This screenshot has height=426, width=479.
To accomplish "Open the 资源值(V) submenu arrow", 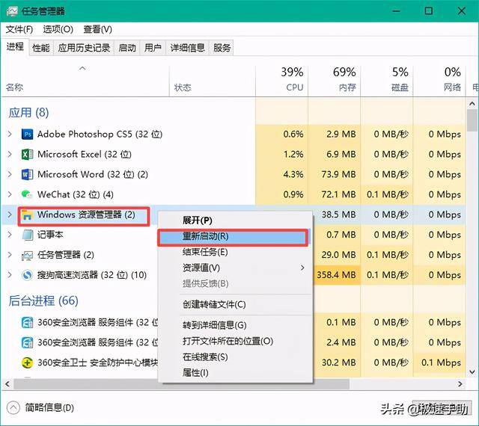I will [x=302, y=268].
